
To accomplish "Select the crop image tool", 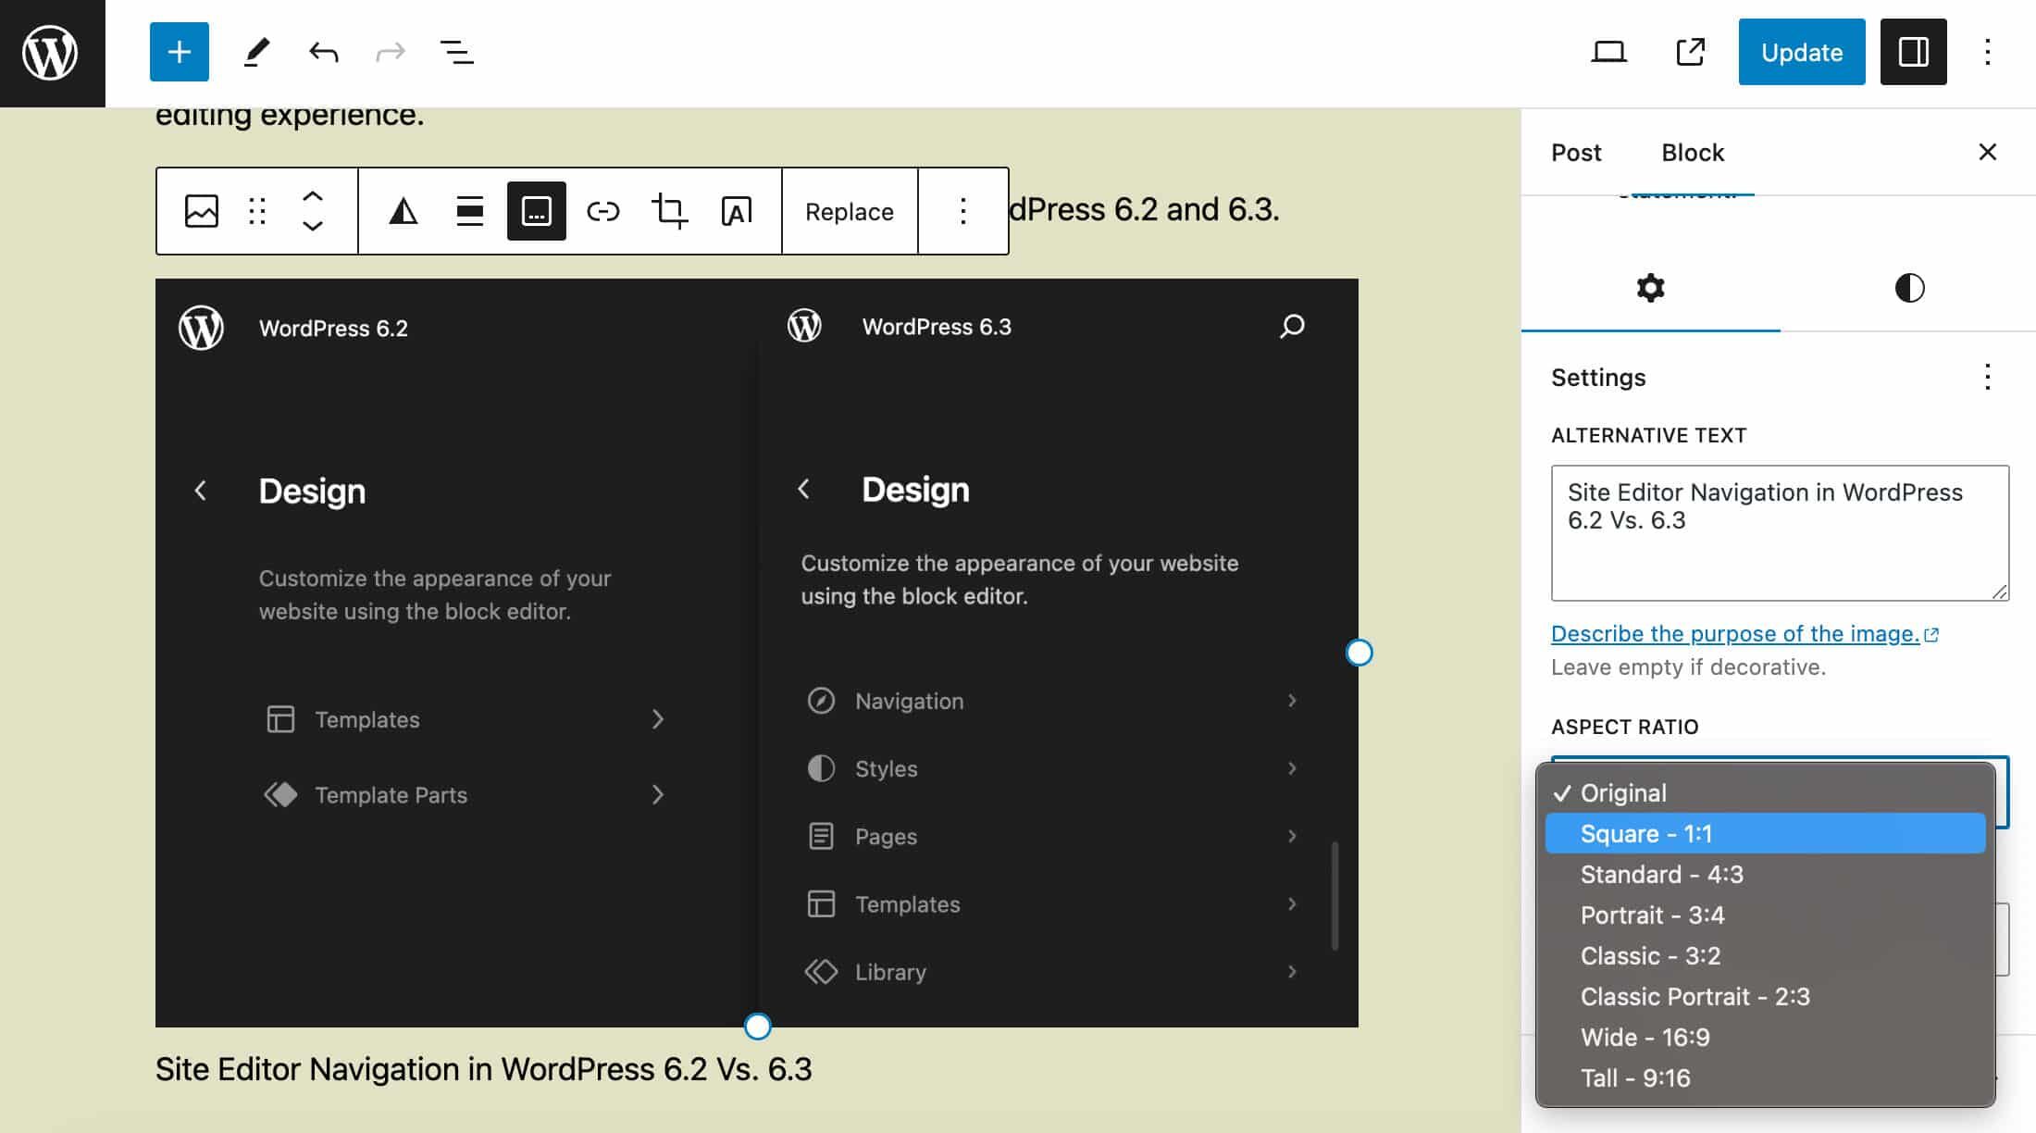I will 669,211.
